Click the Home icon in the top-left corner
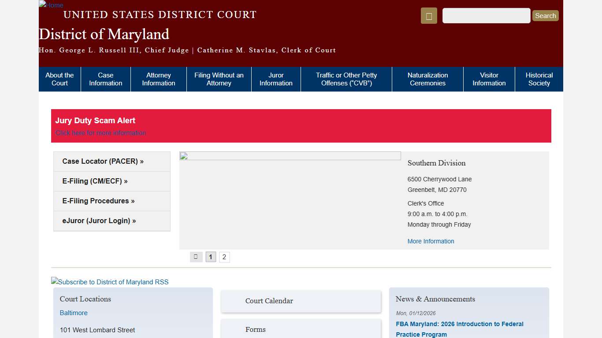Screen dimensions: 602x338 click(50, 5)
